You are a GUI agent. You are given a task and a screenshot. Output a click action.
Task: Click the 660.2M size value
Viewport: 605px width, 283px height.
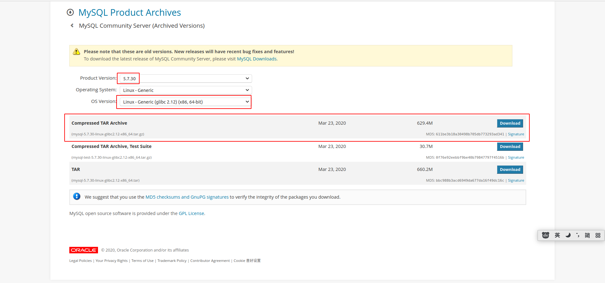pyautogui.click(x=425, y=169)
